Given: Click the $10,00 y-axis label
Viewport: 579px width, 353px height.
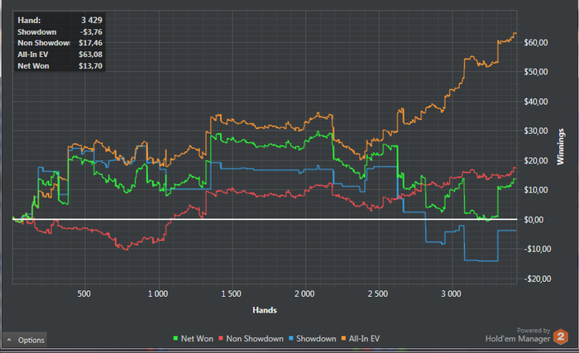Looking at the screenshot, I should point(536,190).
